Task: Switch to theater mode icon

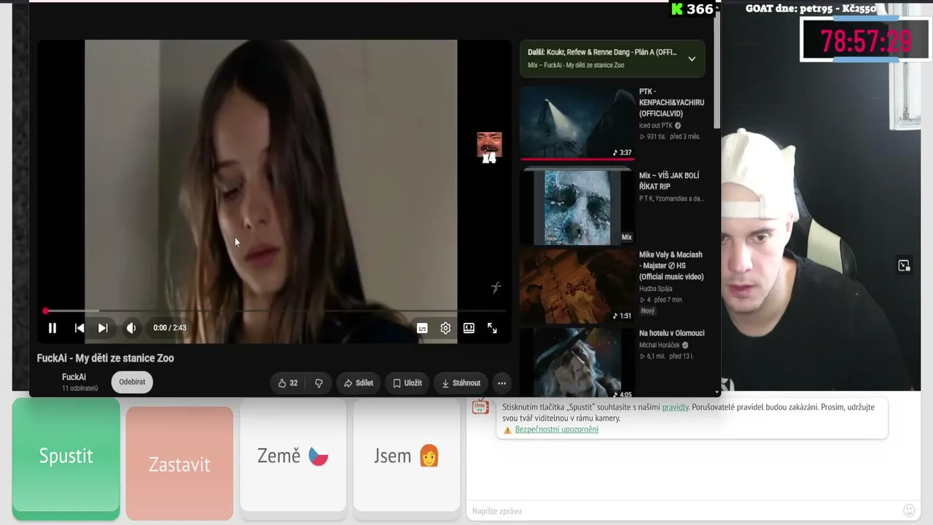Action: pyautogui.click(x=469, y=328)
